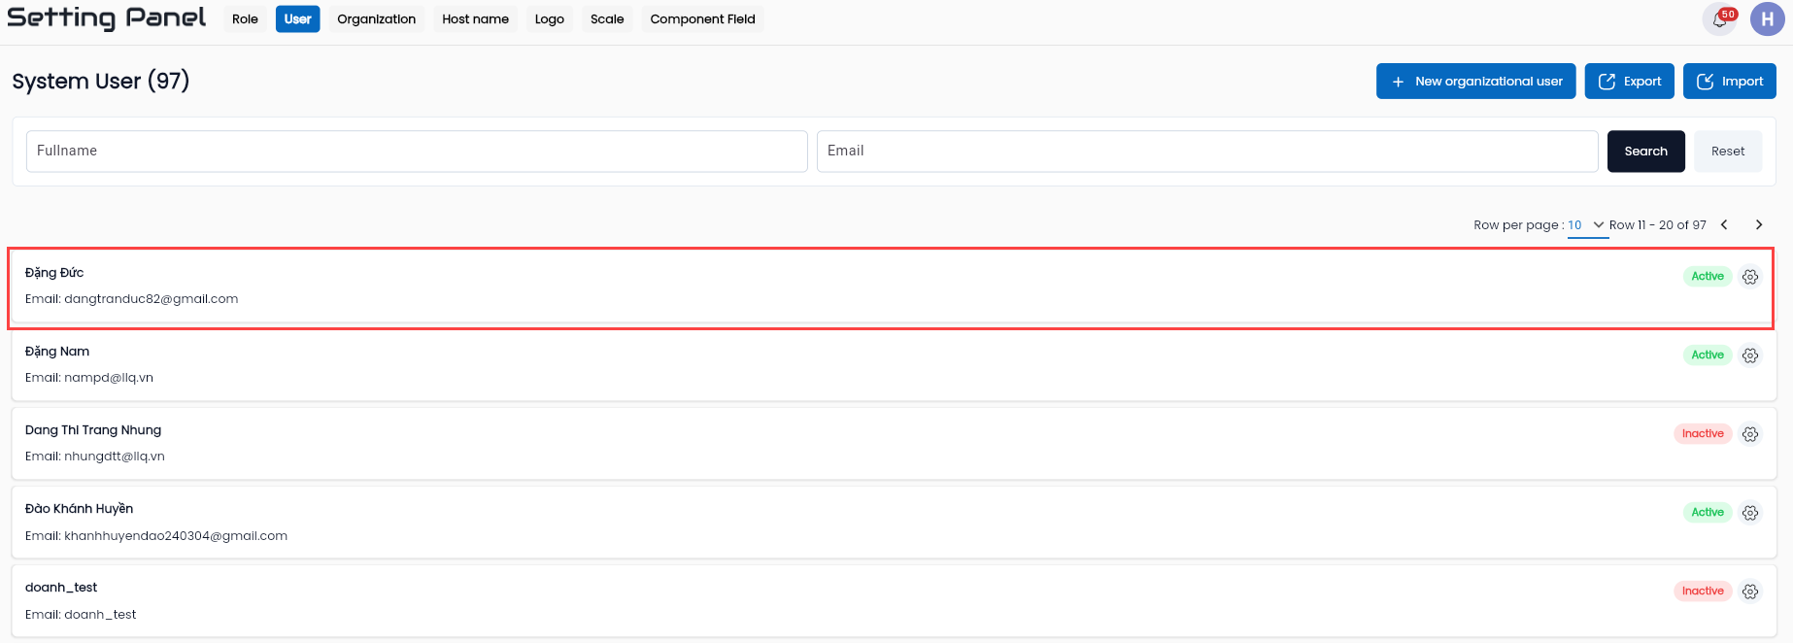Select the name Đặng Đức

pos(54,273)
